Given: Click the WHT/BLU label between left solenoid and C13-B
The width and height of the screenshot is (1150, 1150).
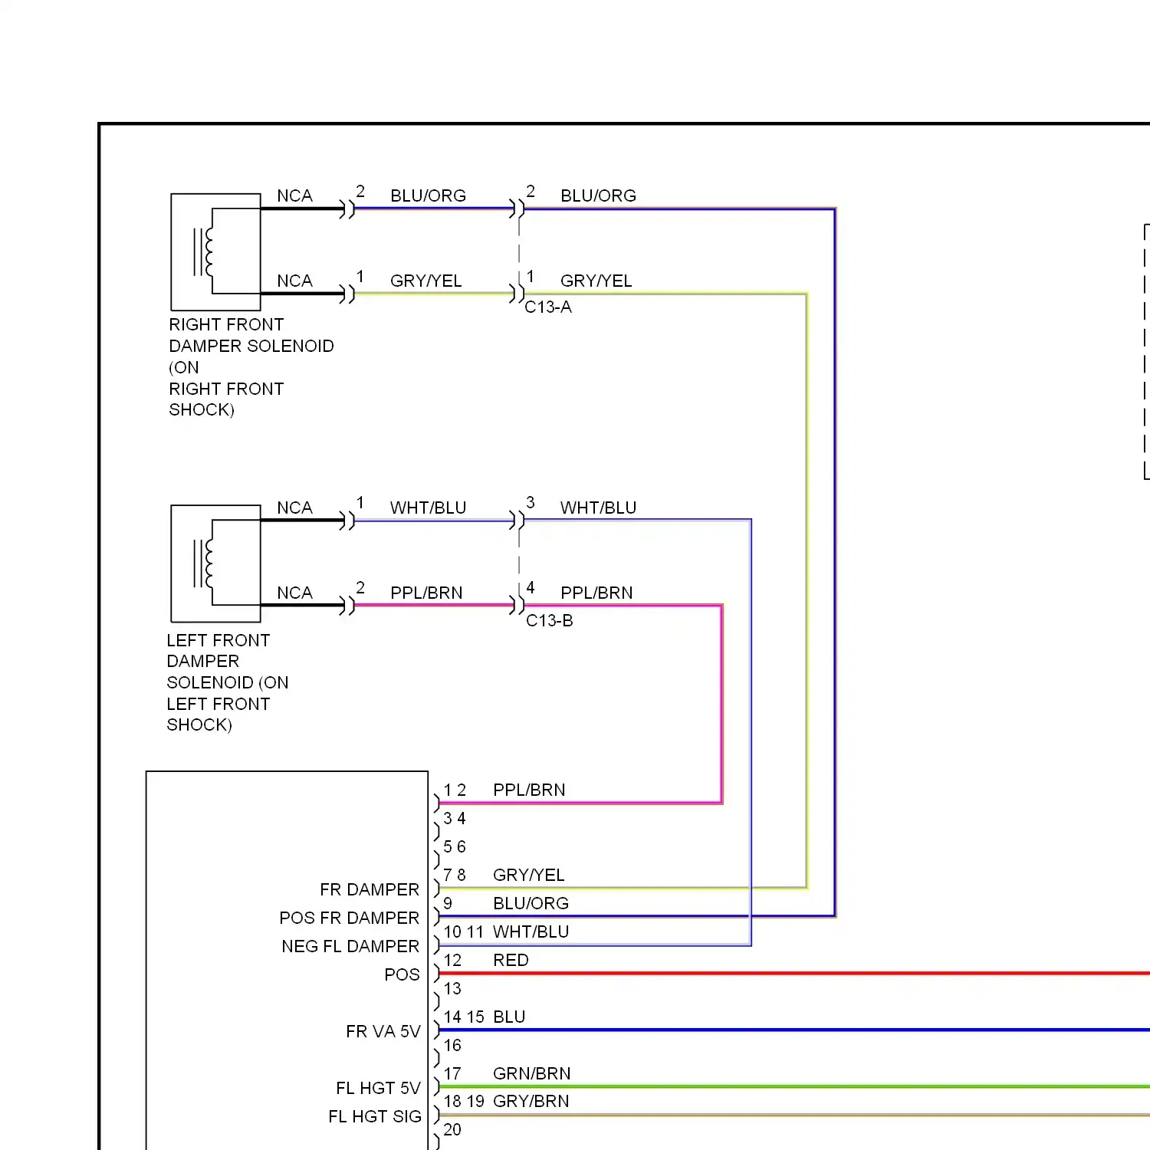Looking at the screenshot, I should coord(428,508).
